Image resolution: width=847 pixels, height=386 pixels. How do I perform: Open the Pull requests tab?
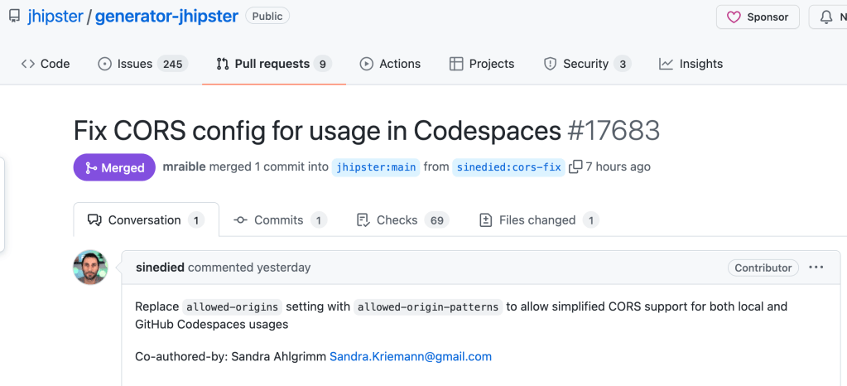click(x=274, y=64)
